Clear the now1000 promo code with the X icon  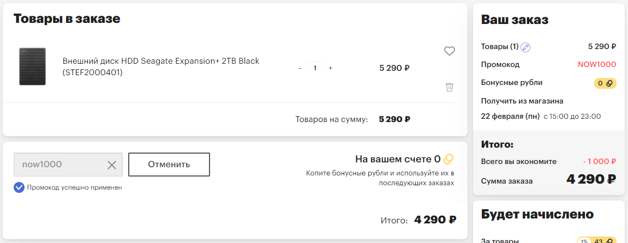[x=112, y=165]
